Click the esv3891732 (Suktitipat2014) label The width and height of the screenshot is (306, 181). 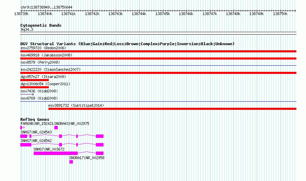pyautogui.click(x=76, y=105)
